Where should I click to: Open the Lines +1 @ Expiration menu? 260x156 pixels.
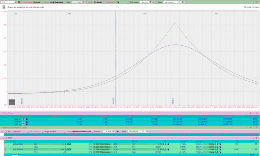click(54, 2)
